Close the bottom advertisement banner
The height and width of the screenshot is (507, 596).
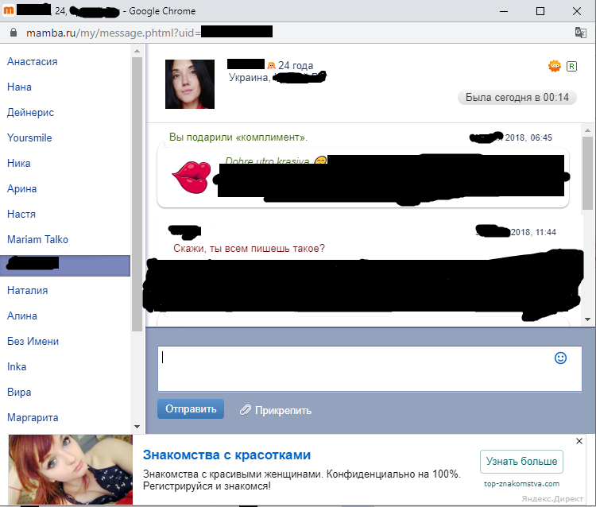point(579,441)
